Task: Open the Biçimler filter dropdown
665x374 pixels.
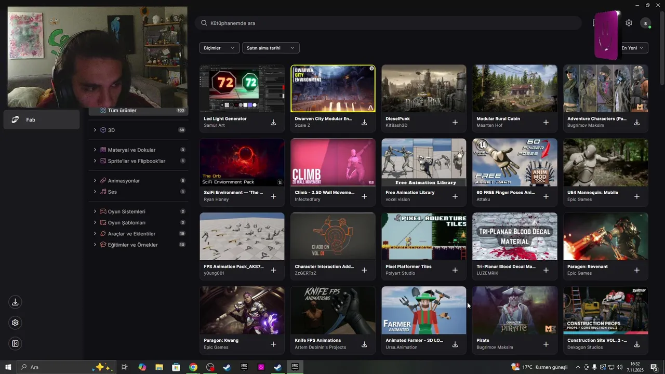Action: coord(219,48)
